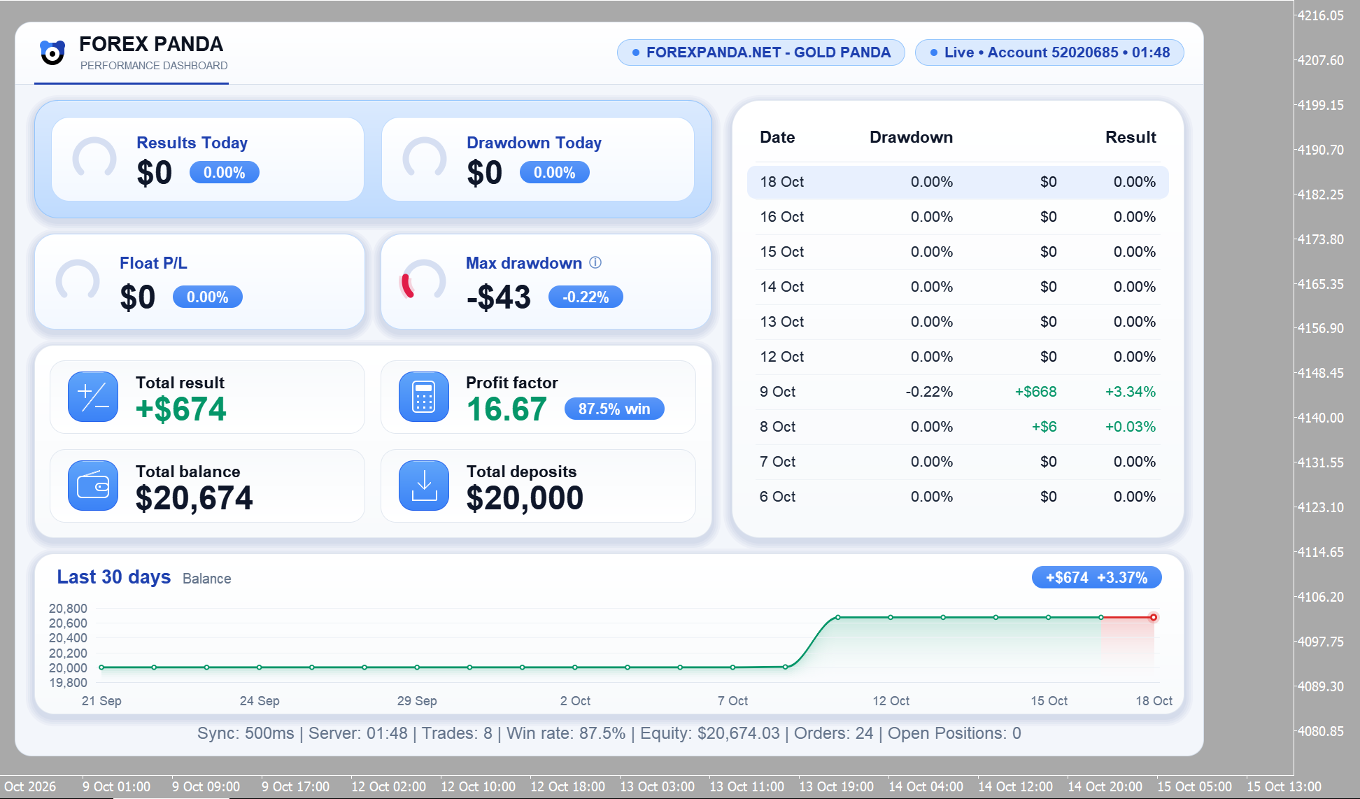Click the -0.22% drawdown on 9 Oct
Viewport: 1360px width, 799px height.
click(929, 392)
